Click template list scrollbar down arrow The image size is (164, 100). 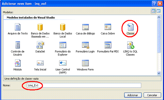pyautogui.click(x=159, y=73)
